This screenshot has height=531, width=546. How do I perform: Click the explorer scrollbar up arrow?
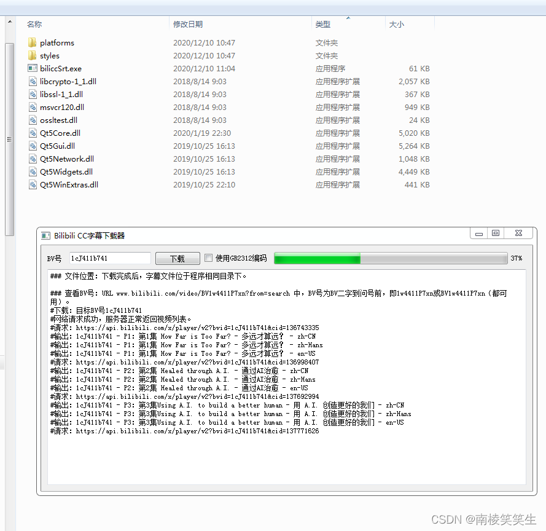click(10, 22)
